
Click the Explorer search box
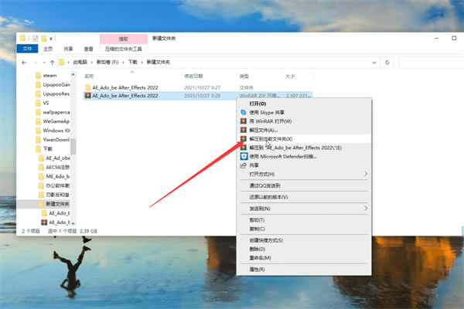pyautogui.click(x=432, y=63)
